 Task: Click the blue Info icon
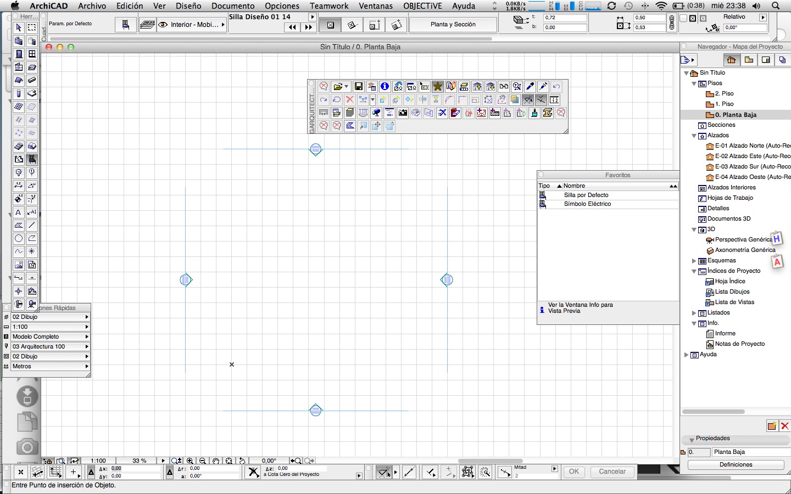pos(385,87)
